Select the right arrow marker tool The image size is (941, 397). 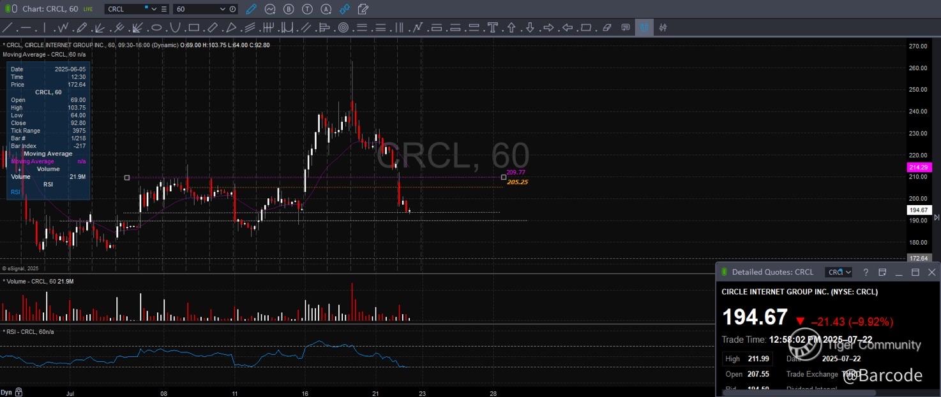[x=548, y=27]
